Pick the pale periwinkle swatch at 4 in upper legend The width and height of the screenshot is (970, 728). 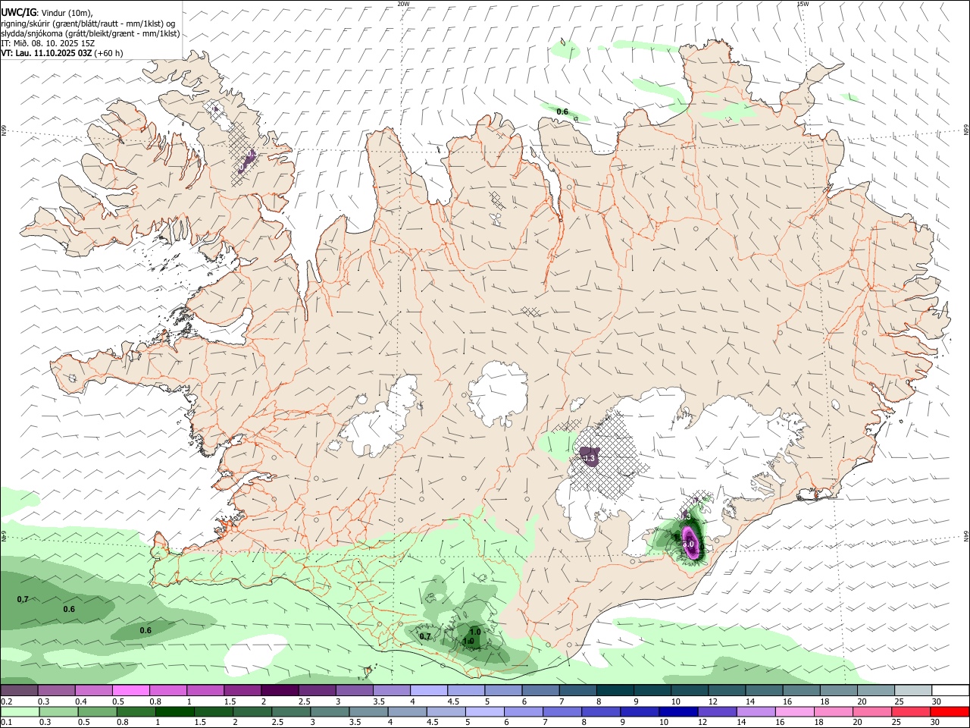[x=428, y=690]
